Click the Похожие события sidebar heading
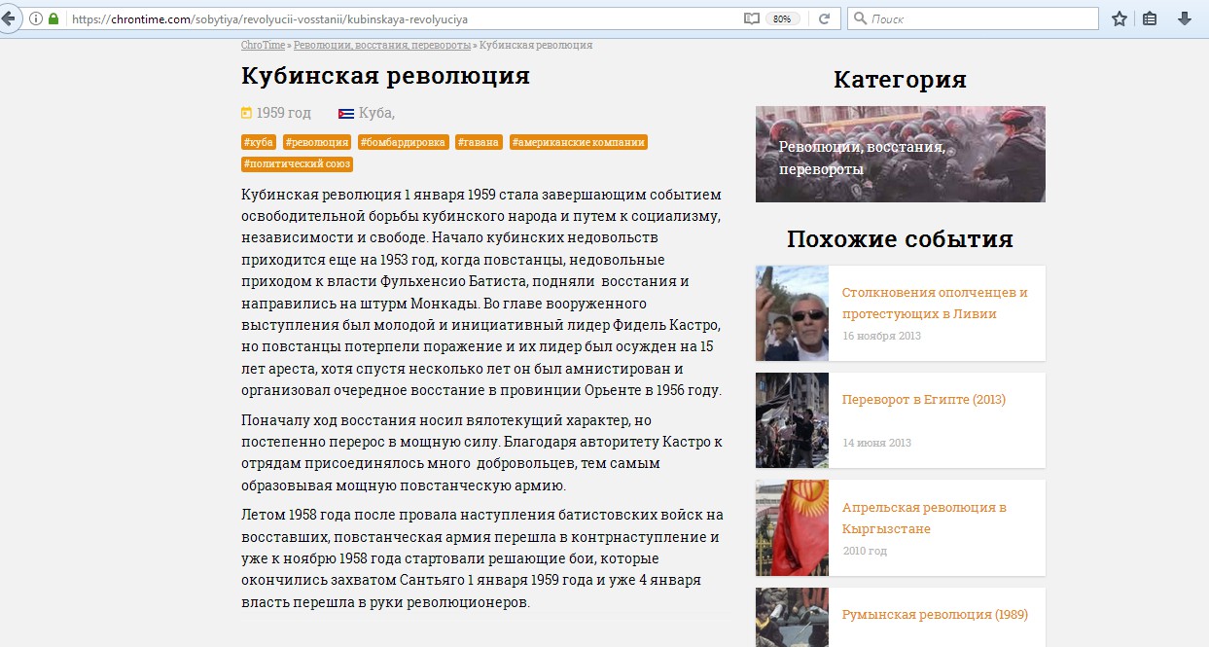Image resolution: width=1209 pixels, height=647 pixels. click(x=901, y=239)
